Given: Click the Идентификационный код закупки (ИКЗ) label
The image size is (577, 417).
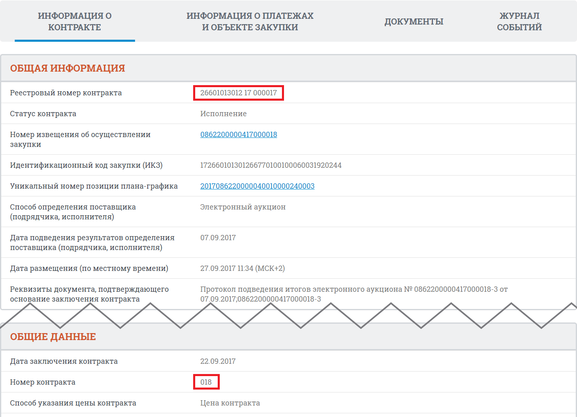Looking at the screenshot, I should point(86,165).
